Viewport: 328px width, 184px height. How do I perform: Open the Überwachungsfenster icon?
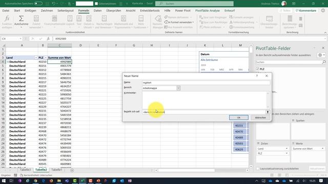pos(269,18)
